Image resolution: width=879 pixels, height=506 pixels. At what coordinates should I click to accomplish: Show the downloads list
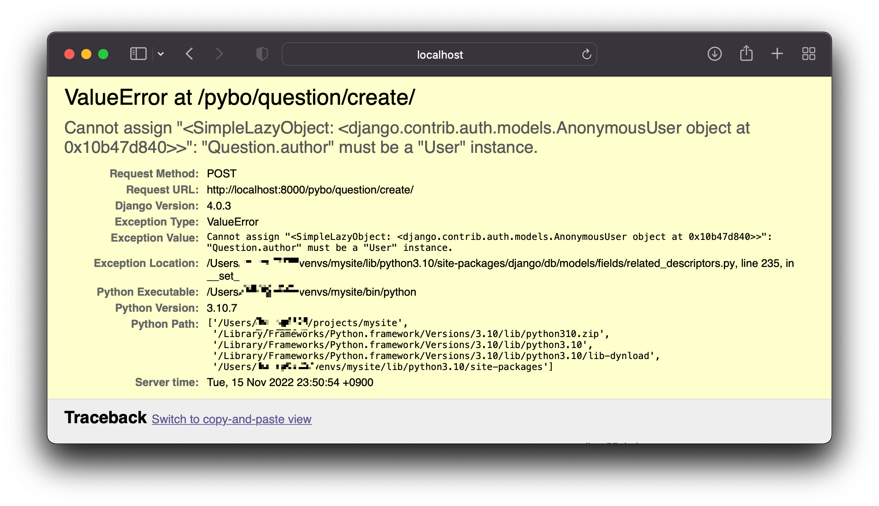click(x=714, y=54)
